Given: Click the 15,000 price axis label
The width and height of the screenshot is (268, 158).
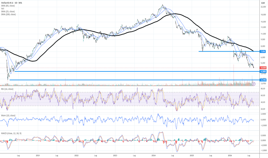Looking at the screenshot, I should pos(263,22).
